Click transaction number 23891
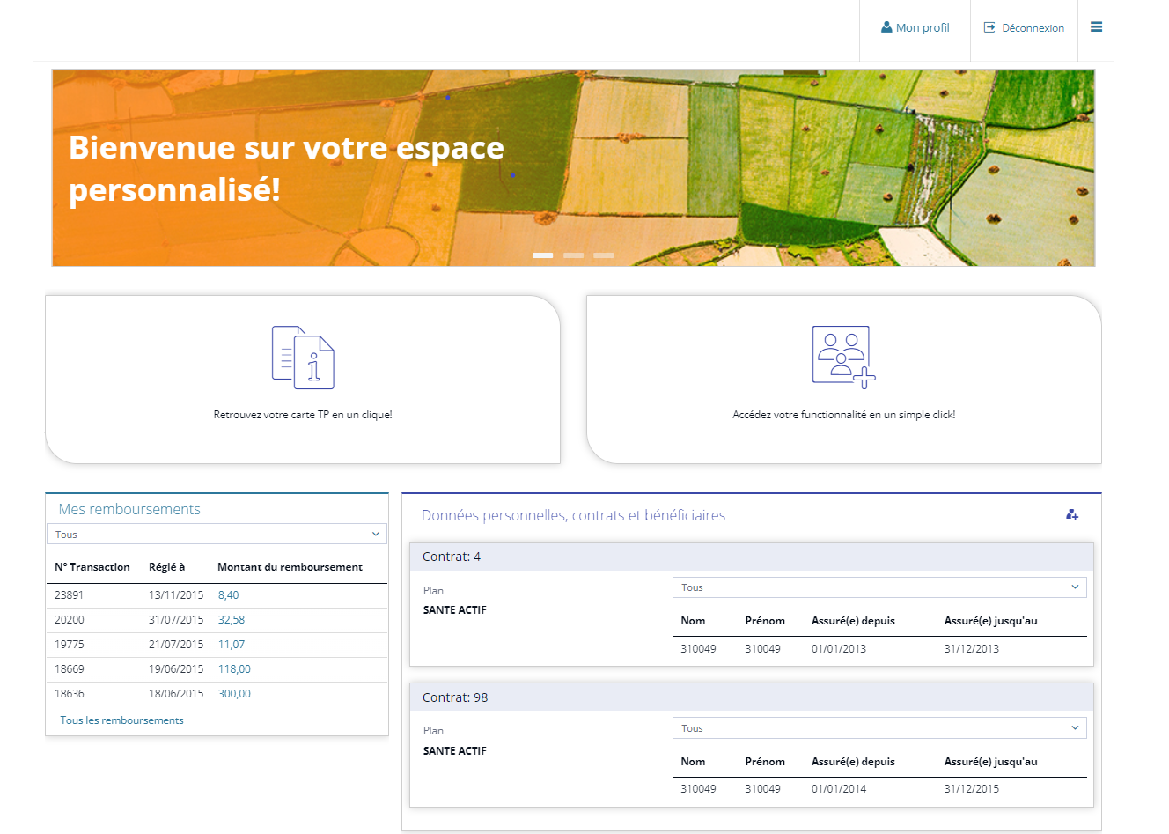 coord(70,595)
